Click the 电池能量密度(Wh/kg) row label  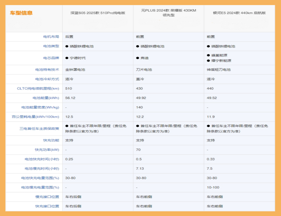click(40, 107)
